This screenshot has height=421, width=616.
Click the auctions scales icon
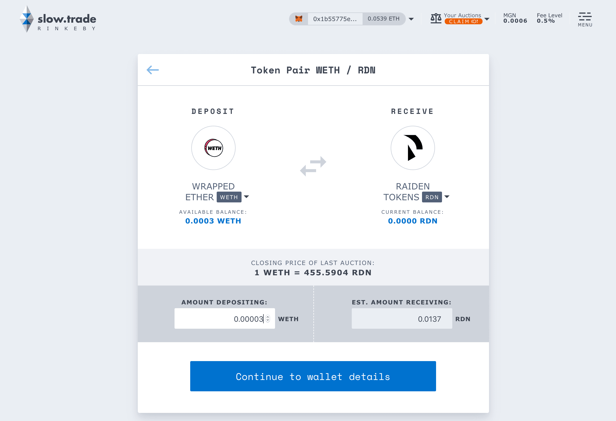436,18
